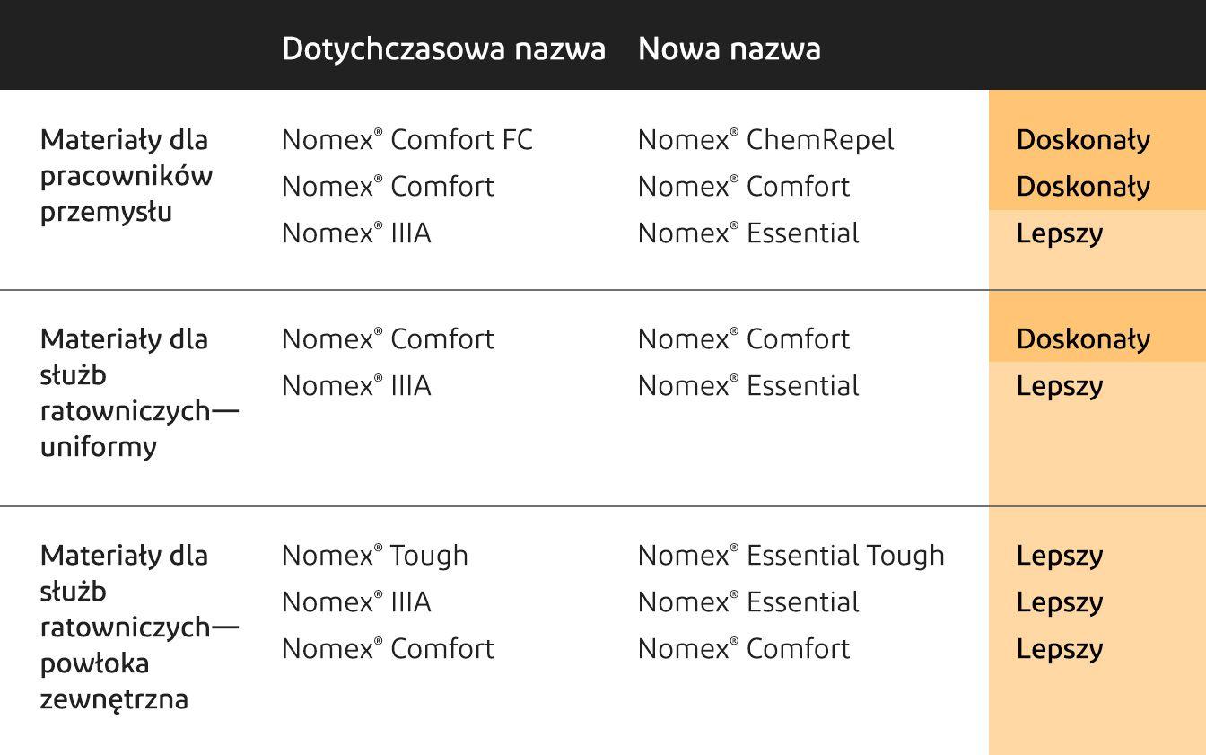Select "Nomex Essential" in the uniformy section

click(x=748, y=386)
